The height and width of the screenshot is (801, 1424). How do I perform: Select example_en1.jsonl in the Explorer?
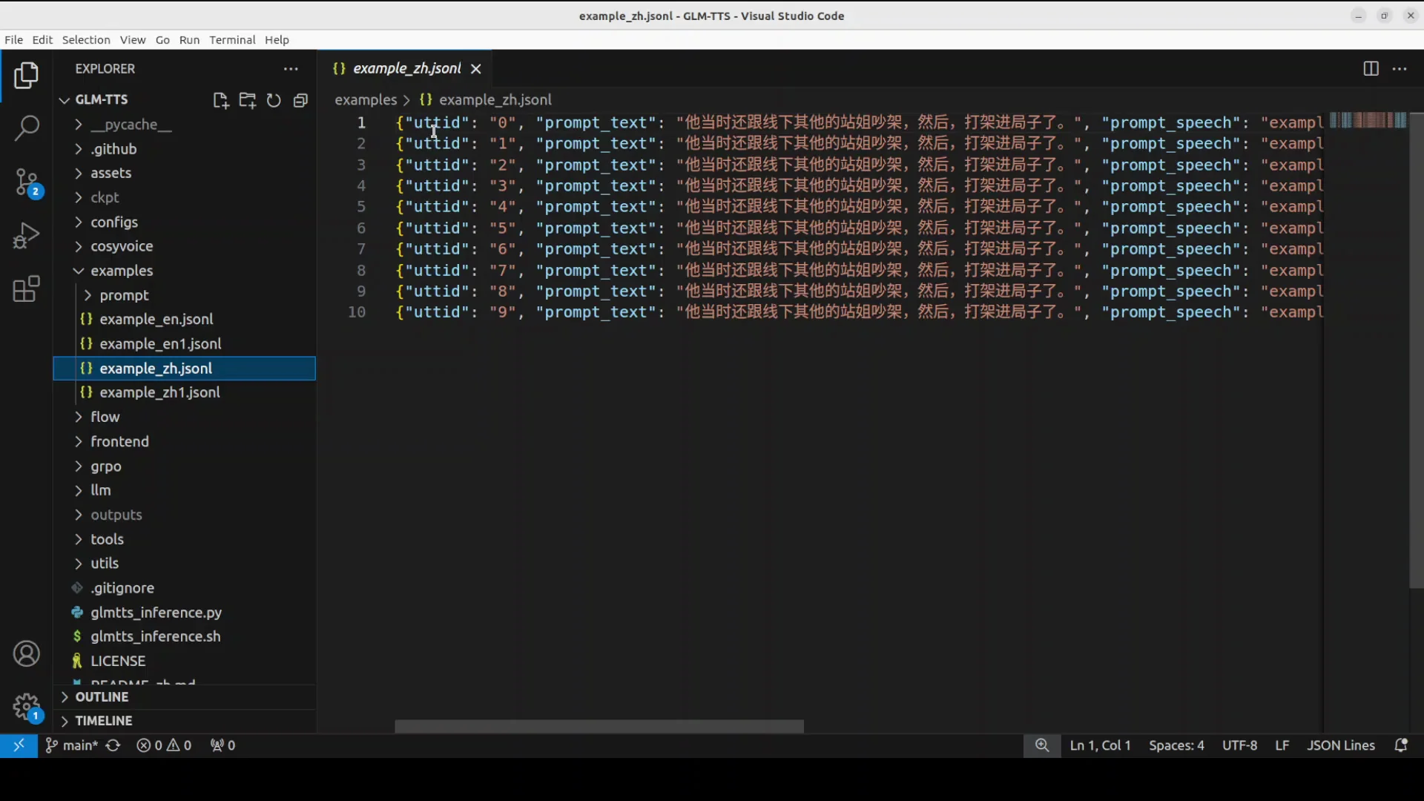[x=159, y=343]
